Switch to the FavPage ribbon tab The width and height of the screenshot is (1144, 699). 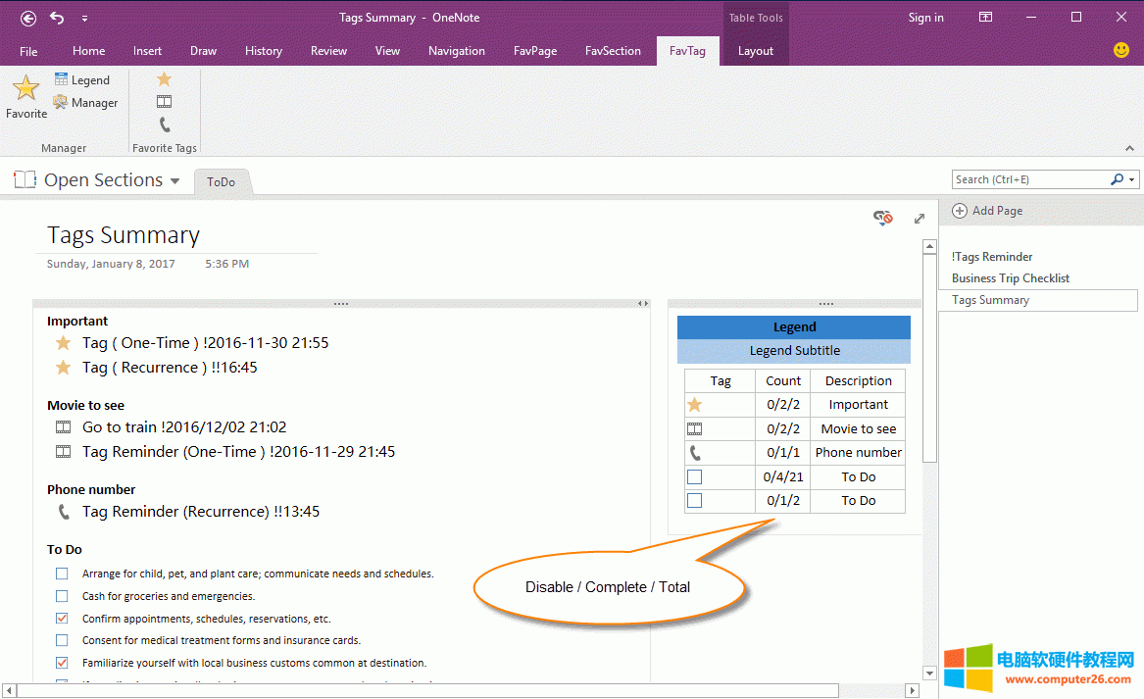coord(534,51)
